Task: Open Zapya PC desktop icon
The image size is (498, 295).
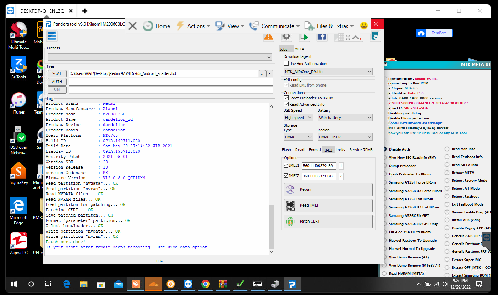Action: 18,244
